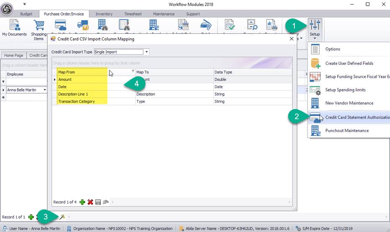Click the My Documents ribbon icon
Viewport: 390px width, 232px height.
(14, 28)
